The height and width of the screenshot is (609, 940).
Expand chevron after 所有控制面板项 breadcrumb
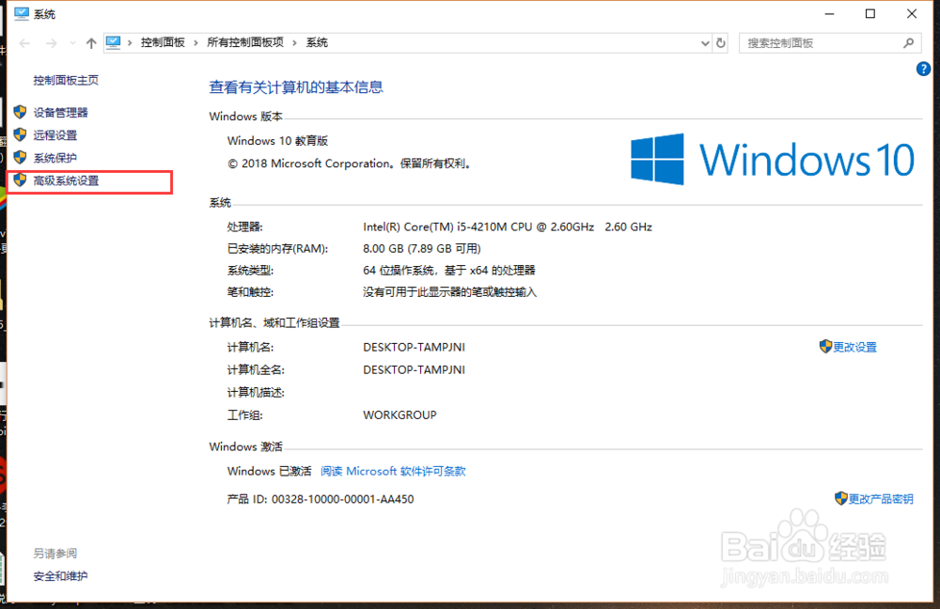pos(294,42)
